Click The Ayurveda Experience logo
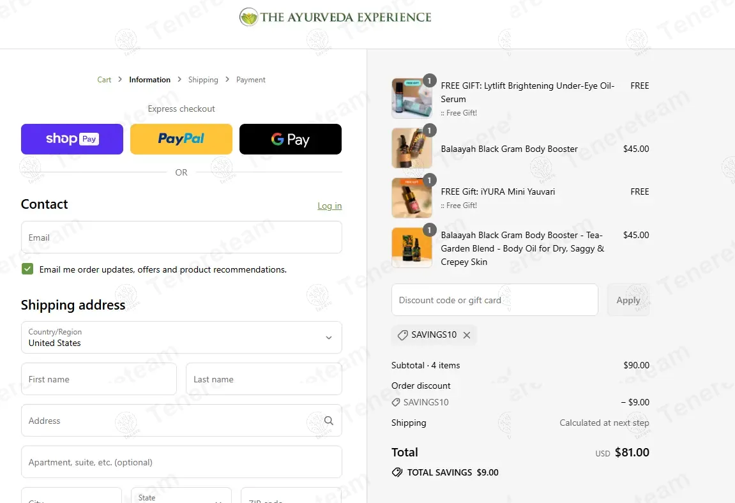 (335, 17)
